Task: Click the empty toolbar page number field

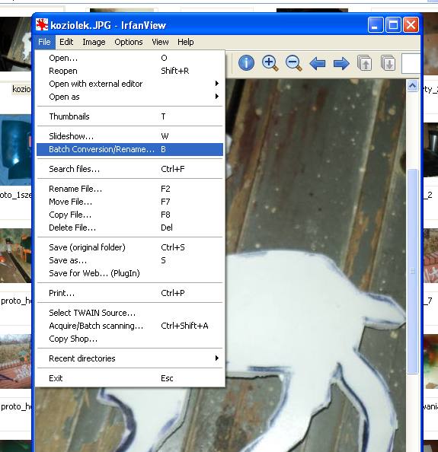Action: (x=411, y=63)
